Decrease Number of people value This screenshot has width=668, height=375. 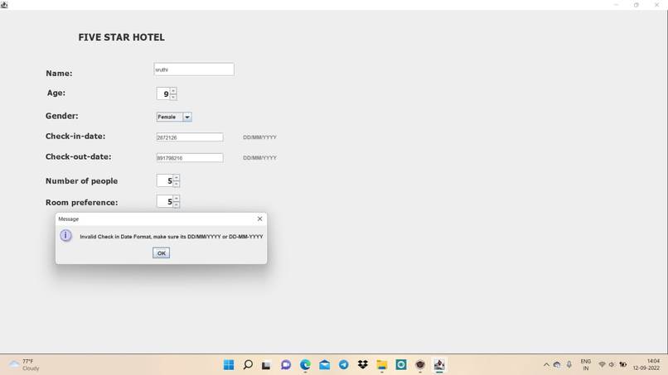[177, 184]
